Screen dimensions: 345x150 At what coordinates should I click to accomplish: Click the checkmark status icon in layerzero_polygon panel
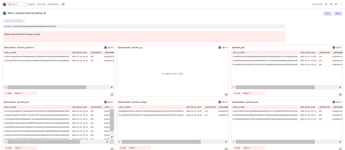226,149
